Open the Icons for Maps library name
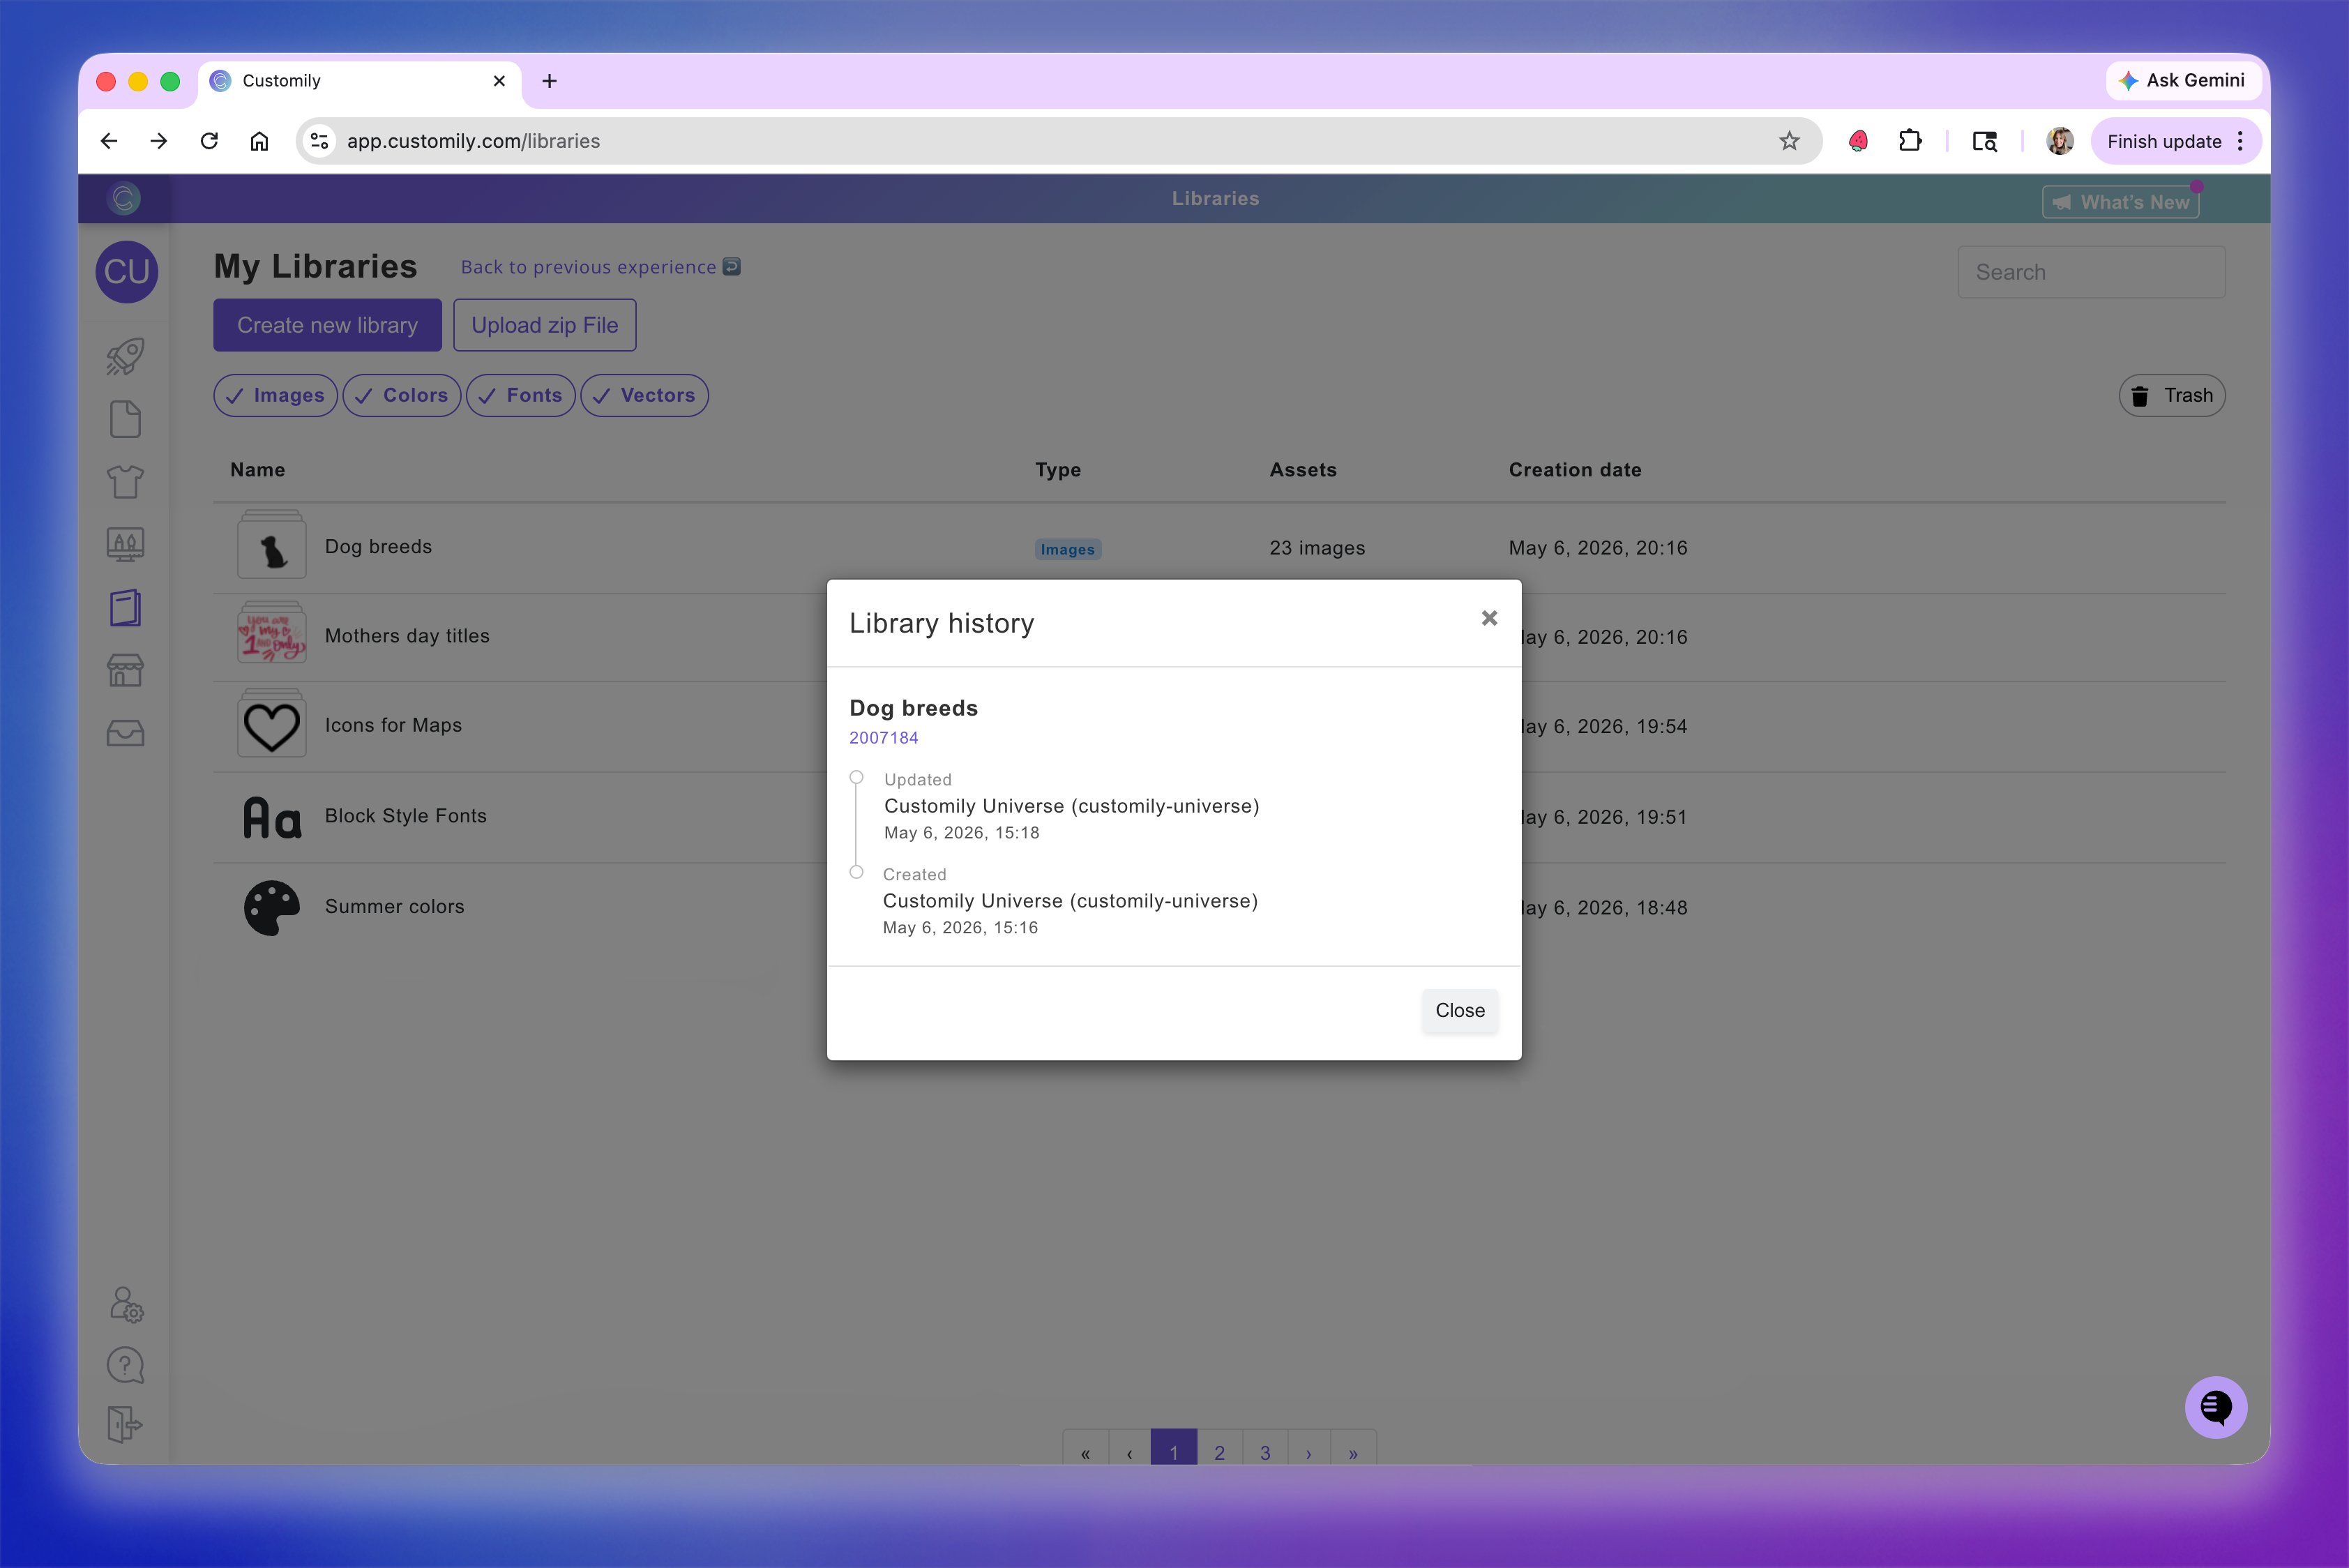This screenshot has width=2349, height=1568. click(x=393, y=725)
